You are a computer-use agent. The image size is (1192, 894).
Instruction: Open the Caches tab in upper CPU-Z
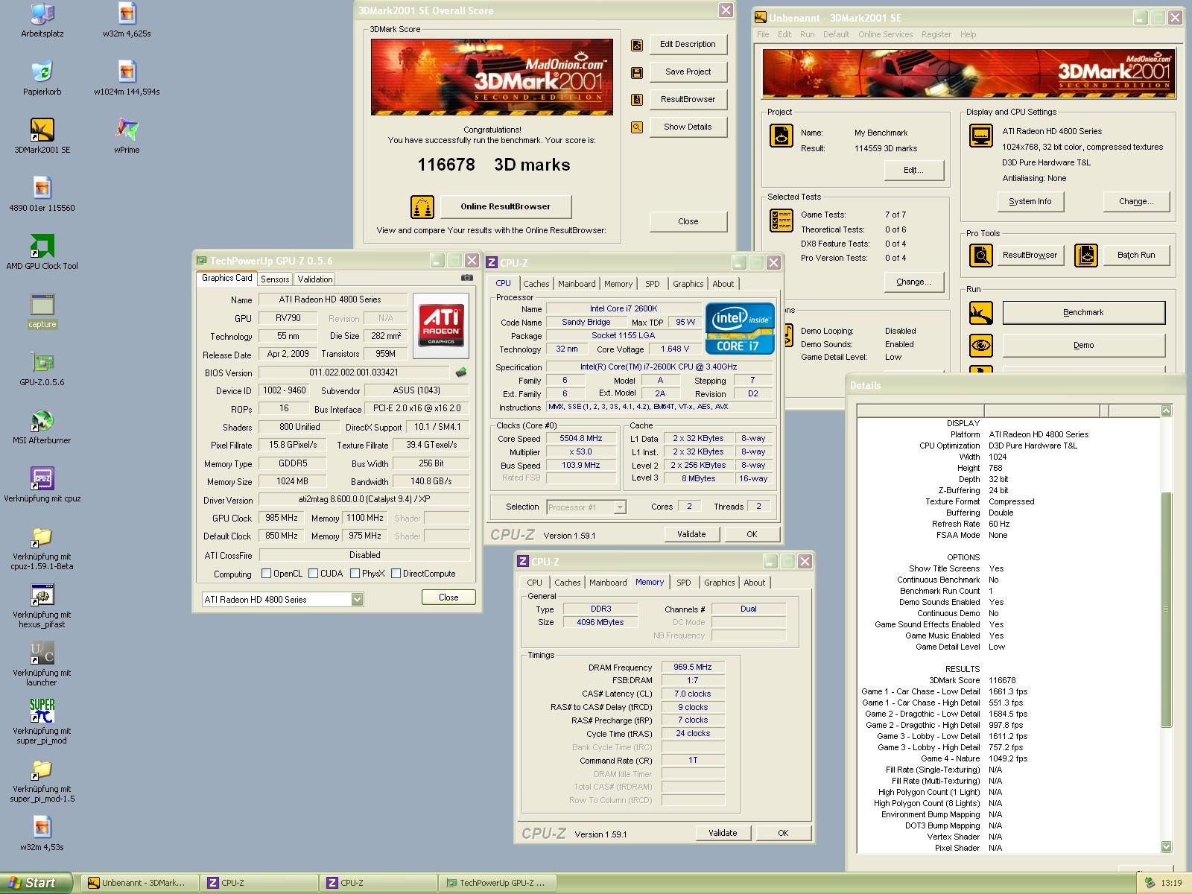coord(536,284)
